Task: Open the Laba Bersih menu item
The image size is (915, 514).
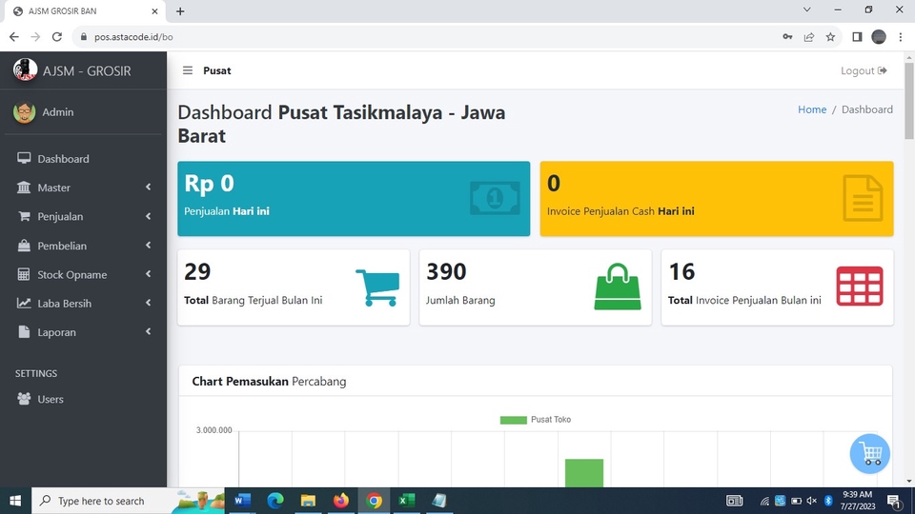Action: [x=83, y=303]
